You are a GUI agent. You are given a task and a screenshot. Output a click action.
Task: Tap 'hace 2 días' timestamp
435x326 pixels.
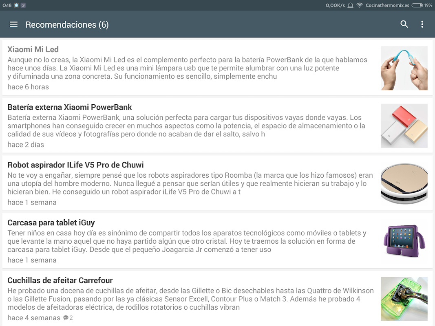pos(26,144)
